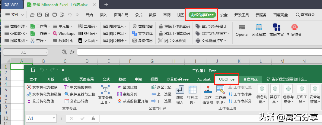The height and width of the screenshot is (125, 322).
Task: Expand the 文件批量打印 dropdown
Action: pos(225,41)
